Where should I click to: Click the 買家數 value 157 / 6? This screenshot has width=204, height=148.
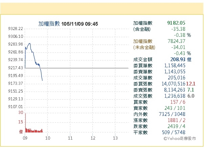coord(178,102)
